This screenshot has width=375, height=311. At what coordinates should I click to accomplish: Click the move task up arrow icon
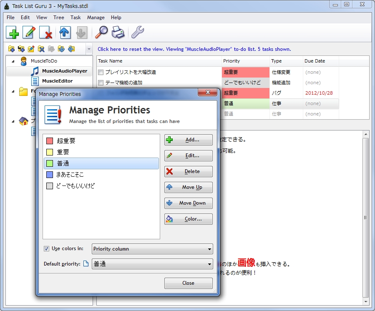pyautogui.click(x=65, y=32)
